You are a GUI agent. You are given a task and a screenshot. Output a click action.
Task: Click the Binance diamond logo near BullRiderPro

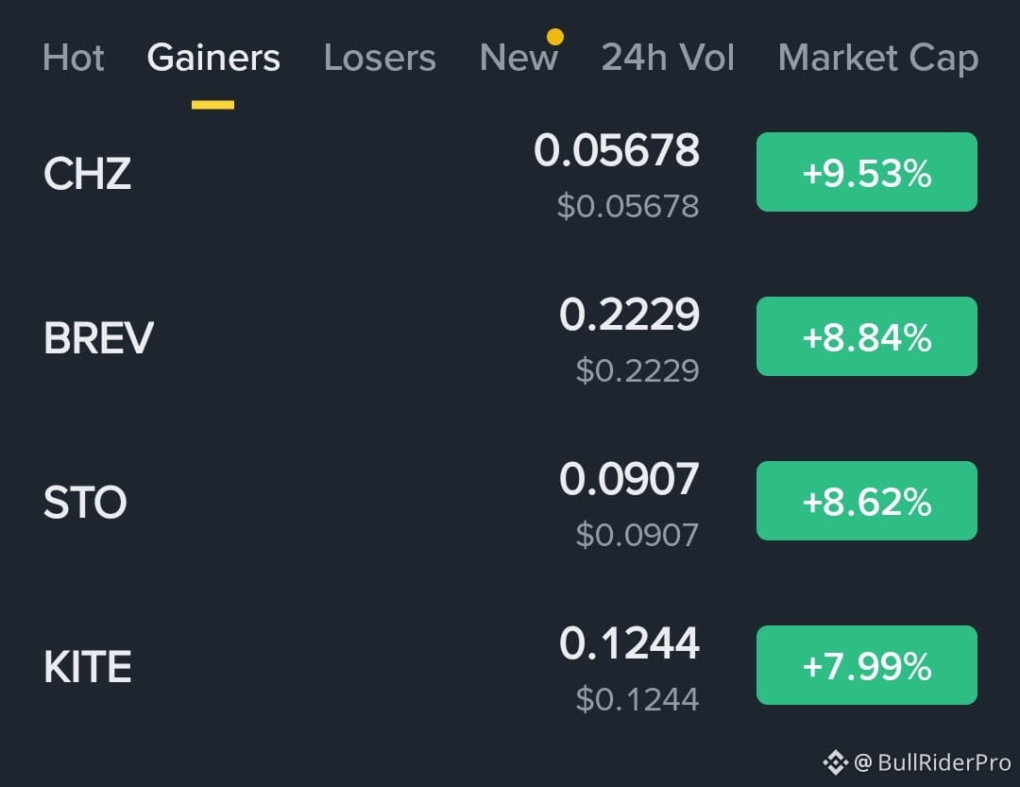point(835,758)
